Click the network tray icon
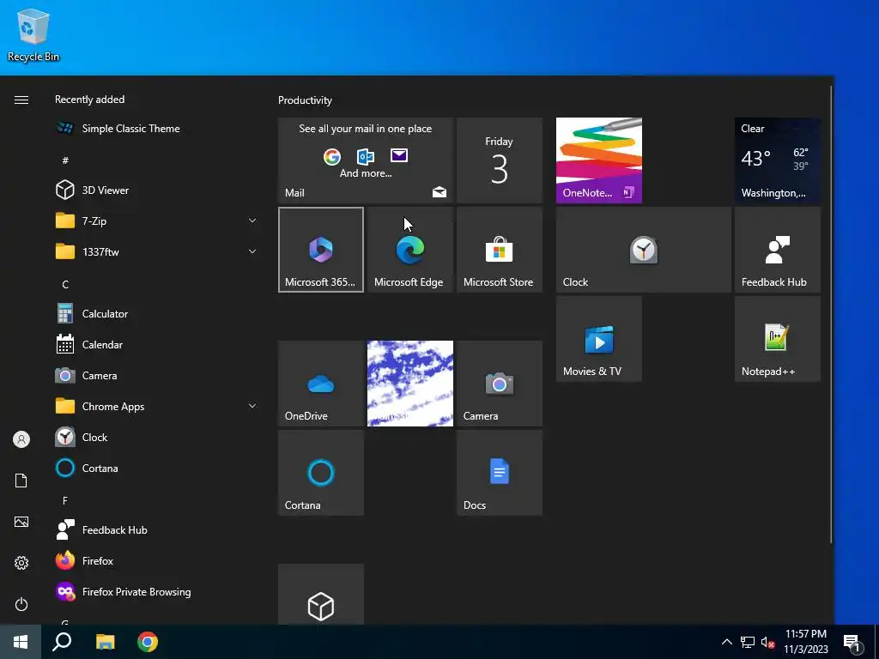The height and width of the screenshot is (659, 879). tap(748, 642)
